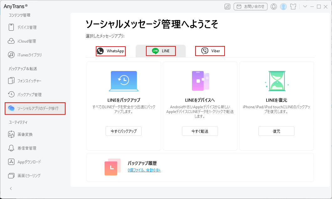
Task: Click the clock icon beside バックアップ管理
Action: tap(11, 94)
